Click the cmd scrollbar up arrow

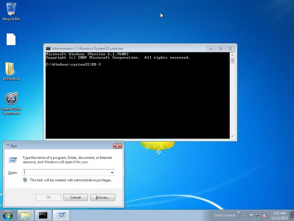pos(232,55)
